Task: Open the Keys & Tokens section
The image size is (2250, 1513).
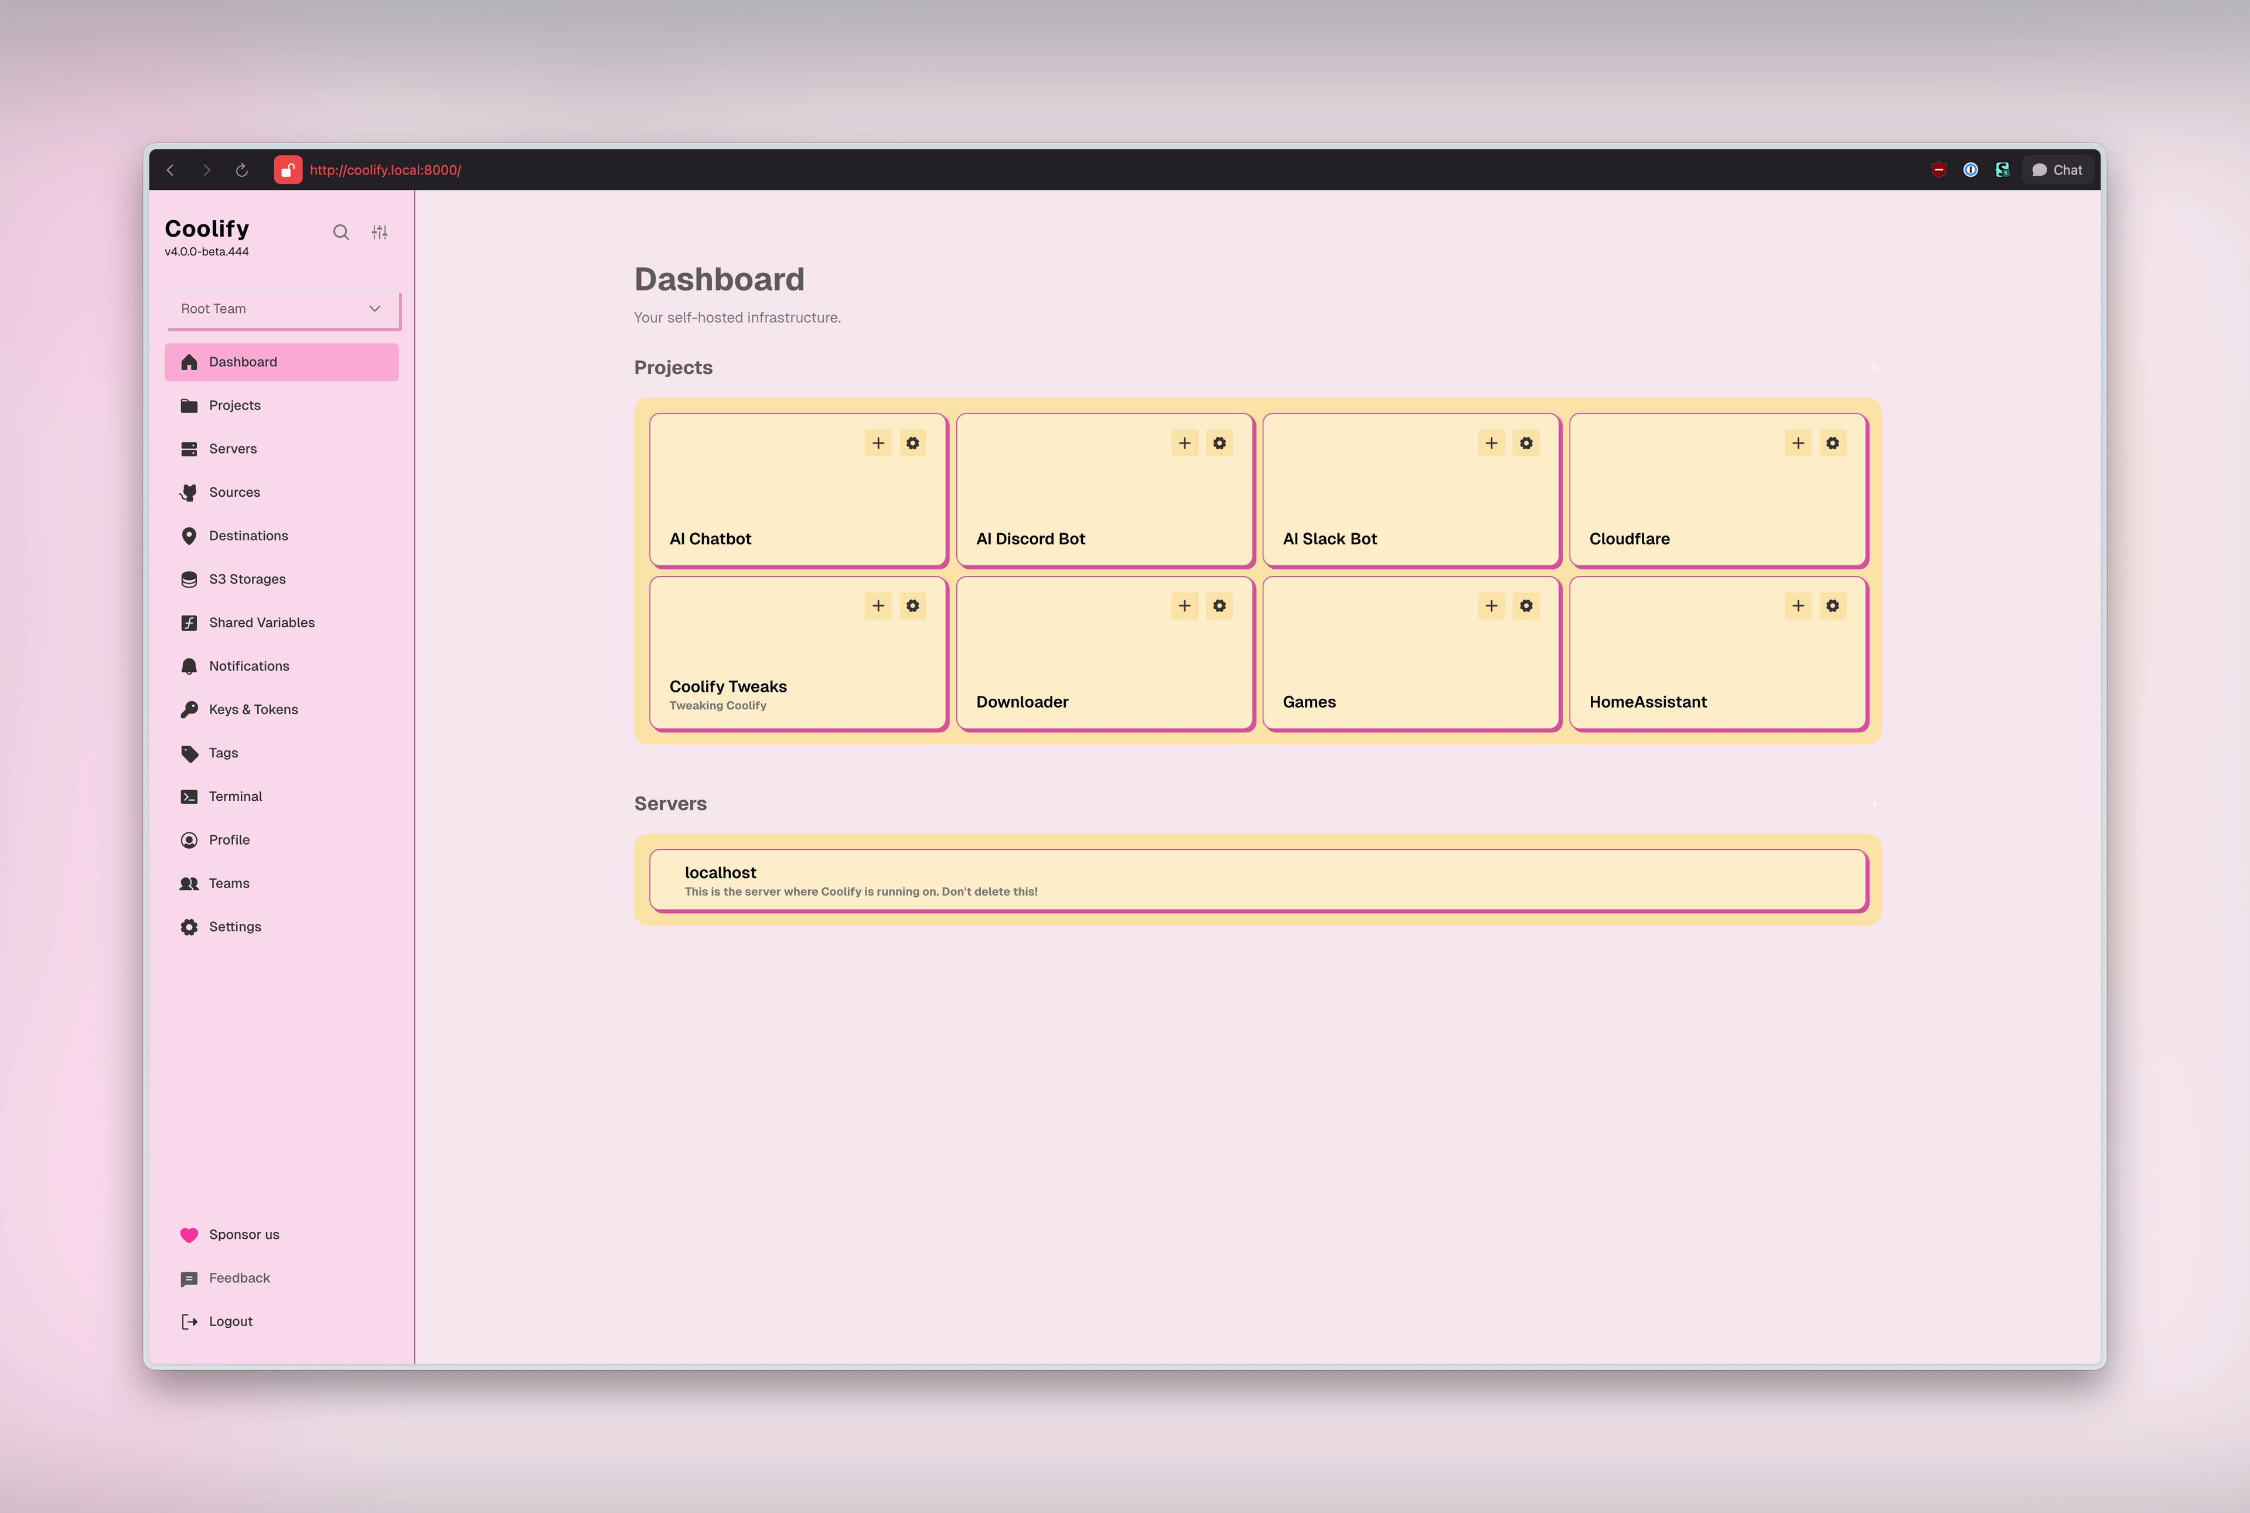Action: (x=253, y=709)
